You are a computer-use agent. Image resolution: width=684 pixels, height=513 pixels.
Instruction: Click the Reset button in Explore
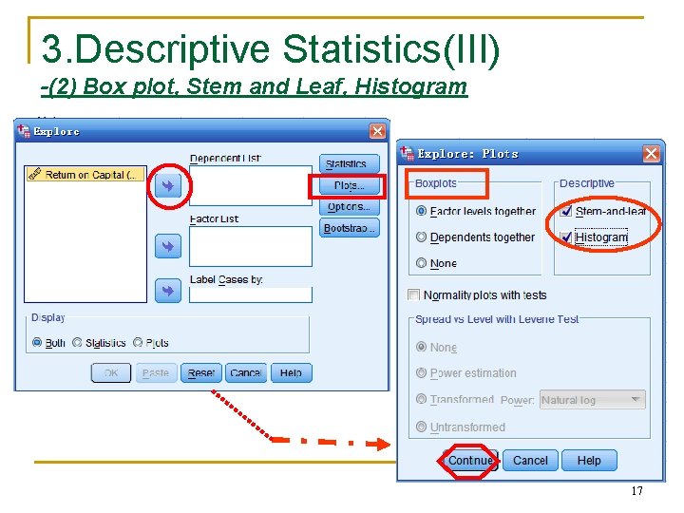click(x=201, y=373)
